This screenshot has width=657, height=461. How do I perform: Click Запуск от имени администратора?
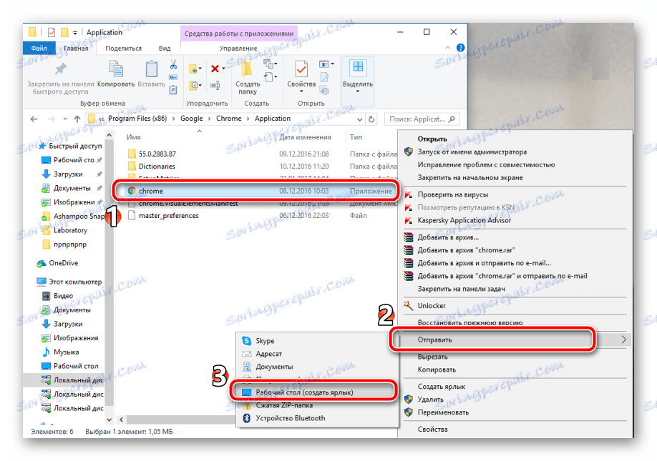515,152
